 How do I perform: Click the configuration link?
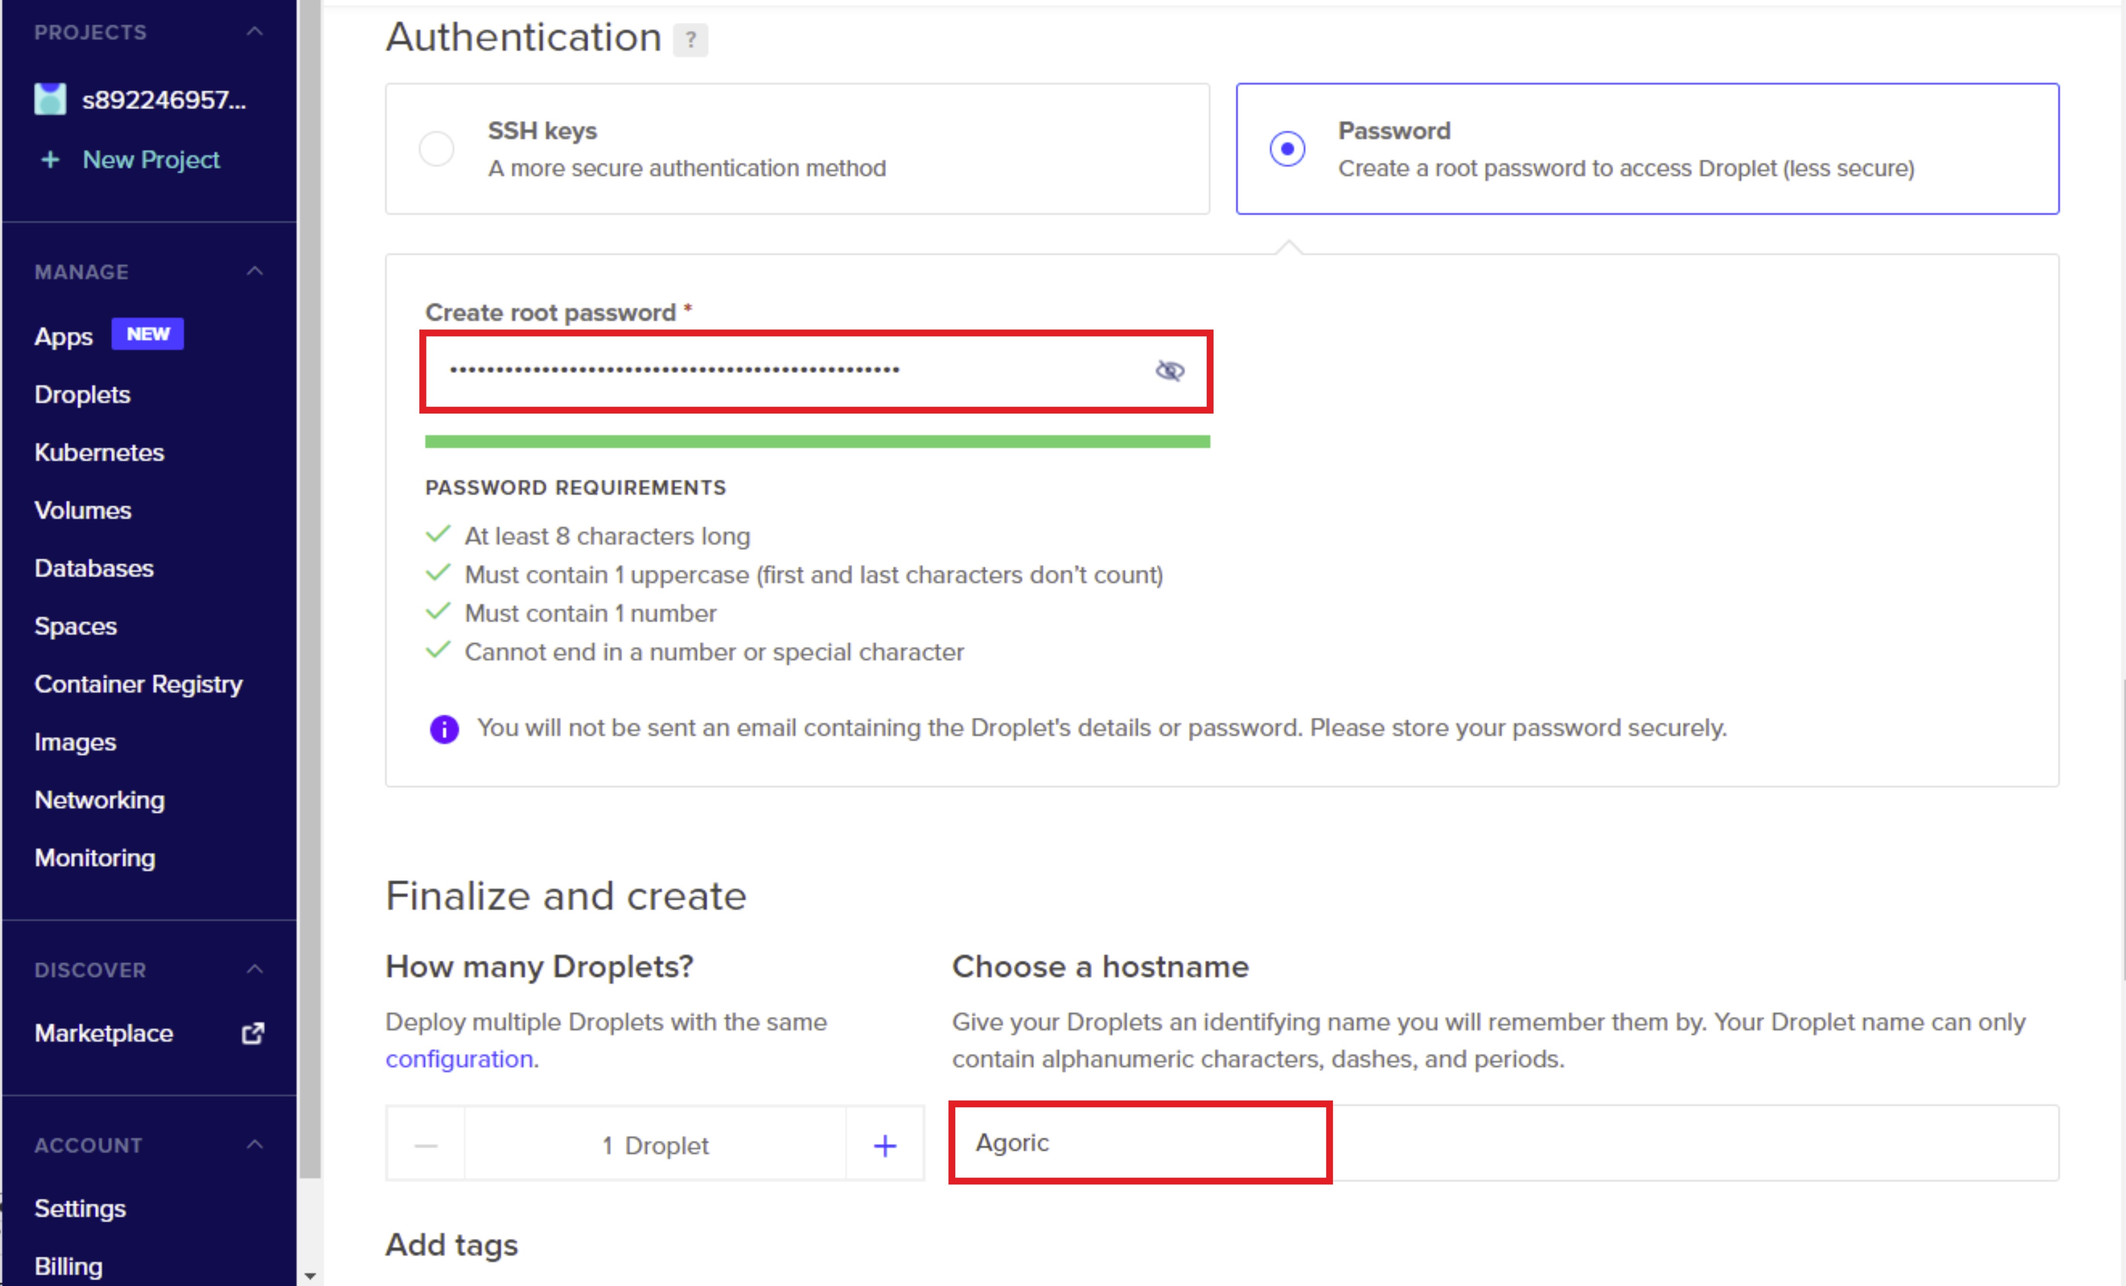pyautogui.click(x=459, y=1058)
